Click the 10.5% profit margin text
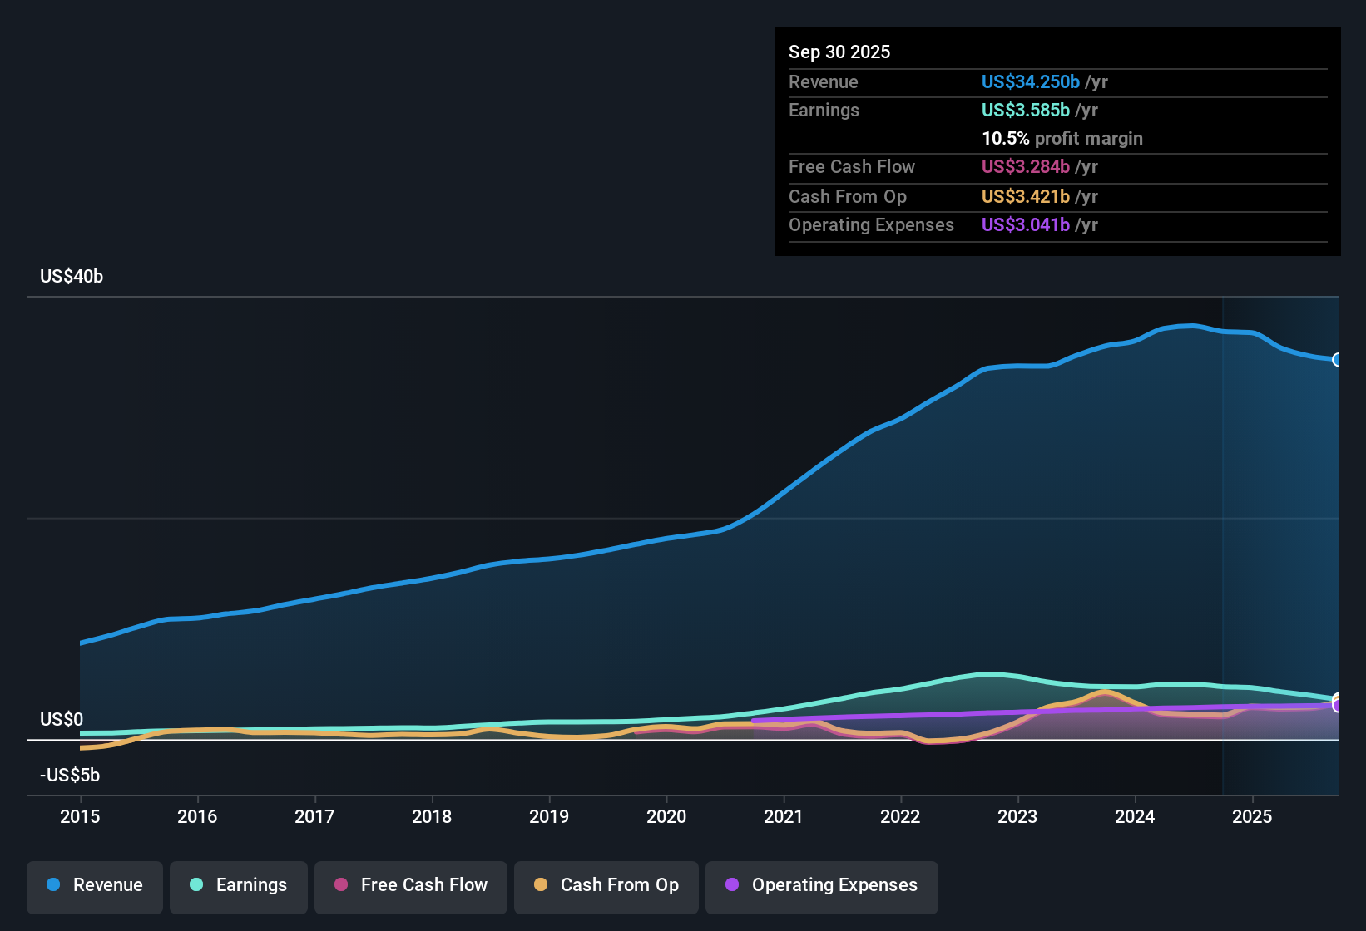1366x931 pixels. (x=1062, y=138)
